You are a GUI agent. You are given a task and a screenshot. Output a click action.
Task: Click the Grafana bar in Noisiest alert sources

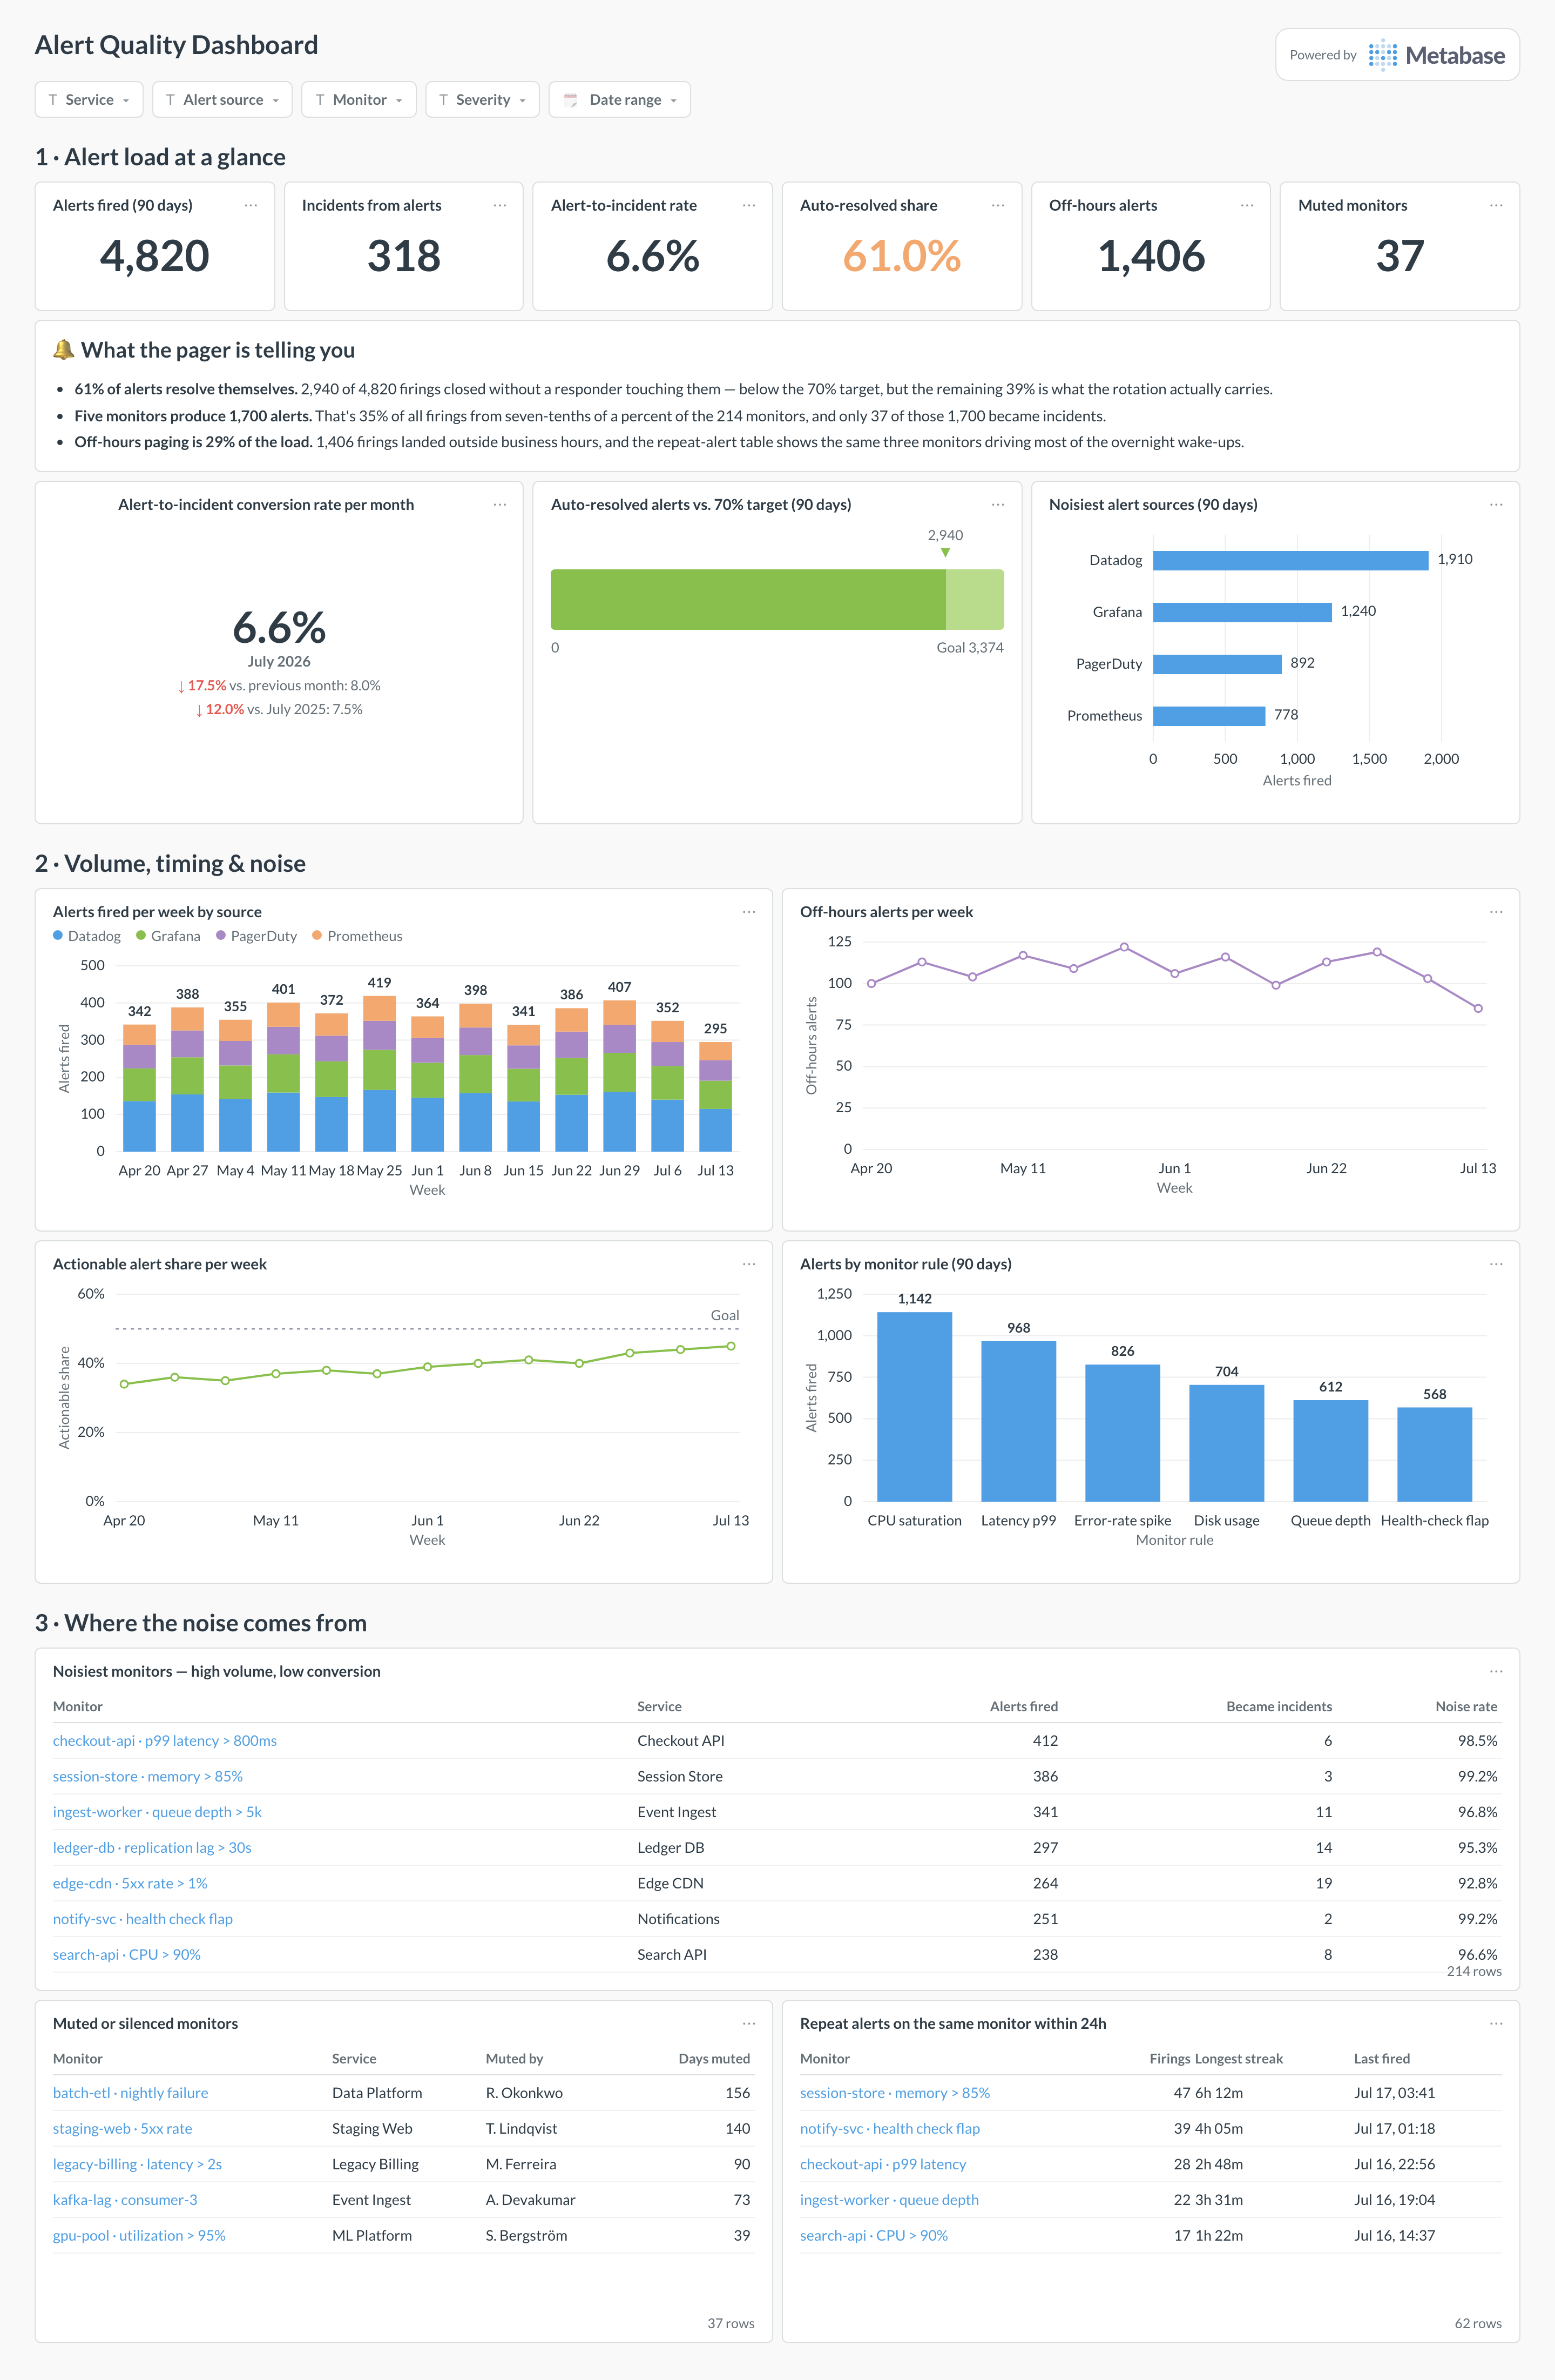coord(1242,612)
